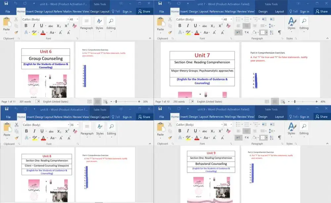Expand font size dropdown in unit 9

pos(231,125)
